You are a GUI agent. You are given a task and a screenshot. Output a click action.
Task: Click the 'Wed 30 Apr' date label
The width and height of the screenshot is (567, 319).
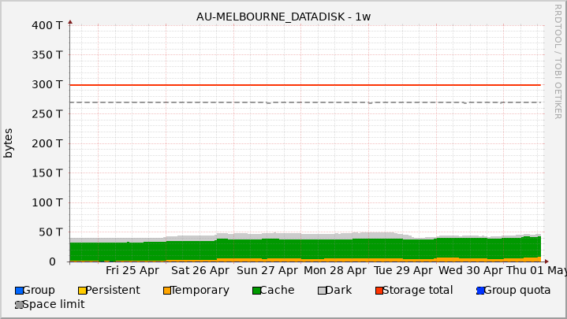click(x=471, y=271)
